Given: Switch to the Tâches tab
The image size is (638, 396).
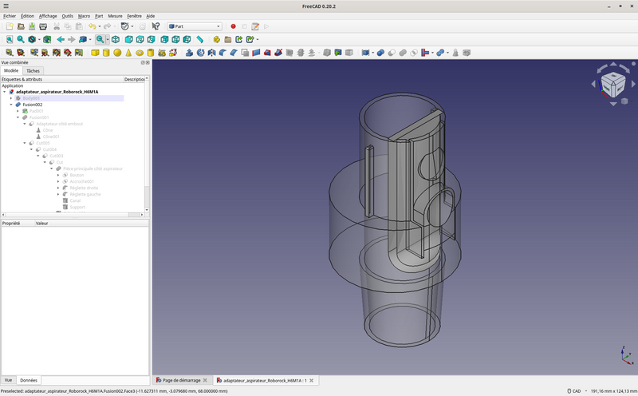Looking at the screenshot, I should (33, 71).
